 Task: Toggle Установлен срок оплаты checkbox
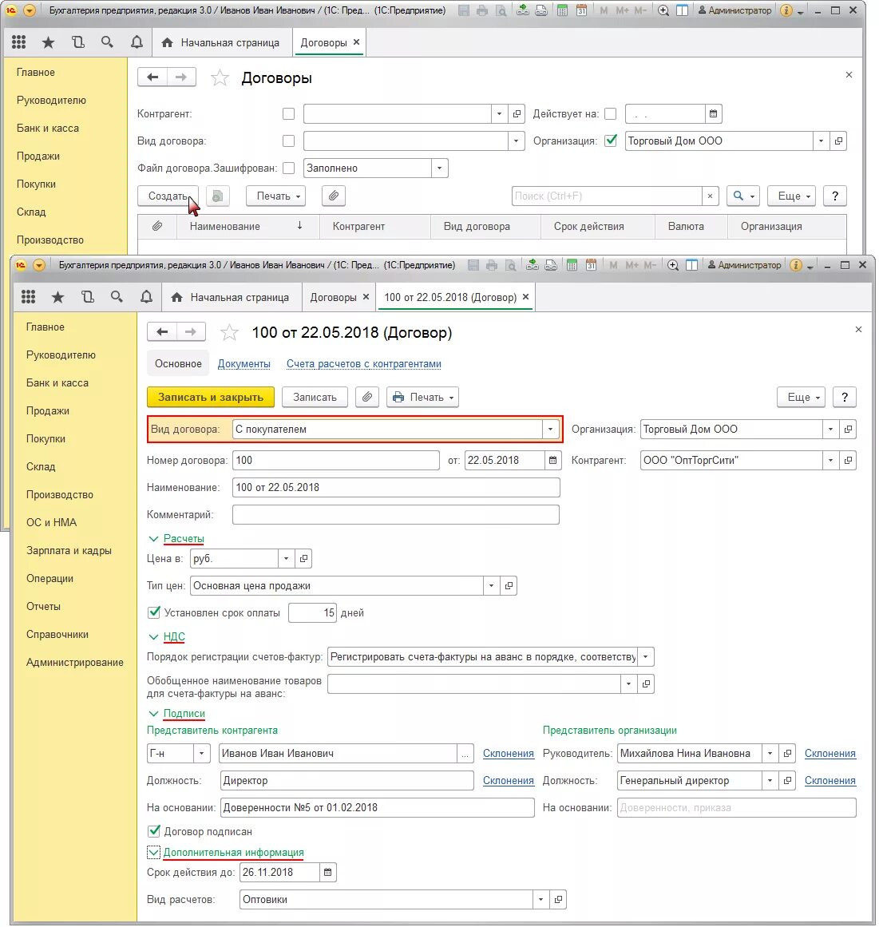click(x=154, y=612)
